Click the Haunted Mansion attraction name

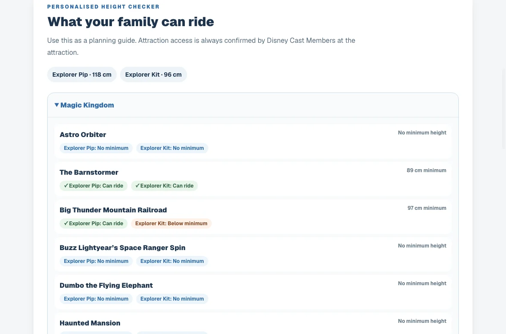pyautogui.click(x=90, y=323)
